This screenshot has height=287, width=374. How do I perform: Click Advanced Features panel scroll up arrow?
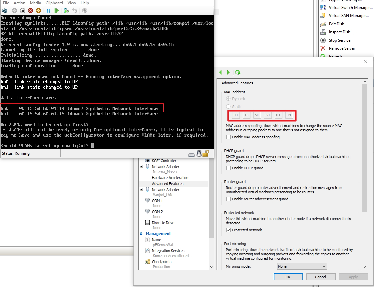coord(365,82)
